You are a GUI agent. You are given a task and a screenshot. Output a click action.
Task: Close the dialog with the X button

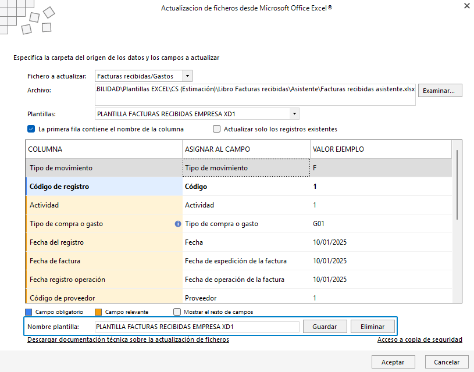click(x=467, y=6)
